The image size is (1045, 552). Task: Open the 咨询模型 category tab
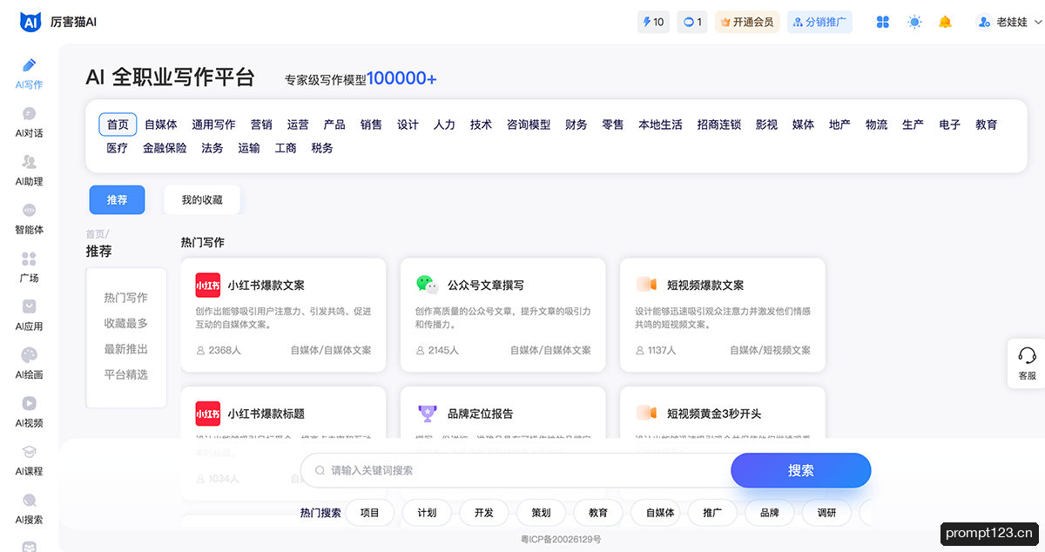click(x=529, y=125)
